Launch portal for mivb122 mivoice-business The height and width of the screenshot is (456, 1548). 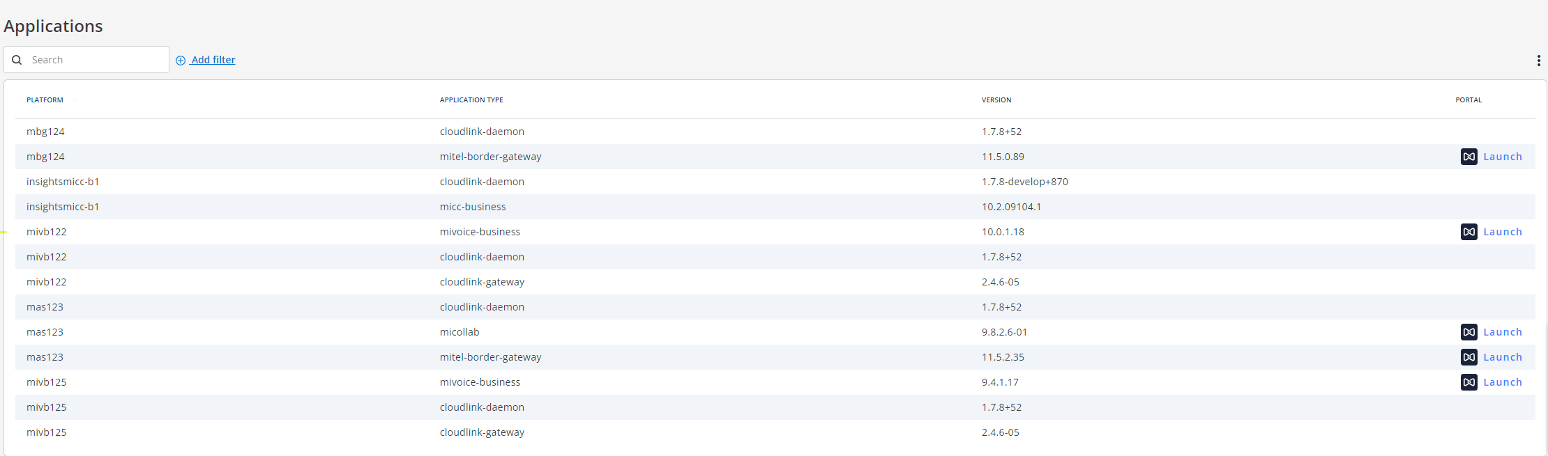1492,232
